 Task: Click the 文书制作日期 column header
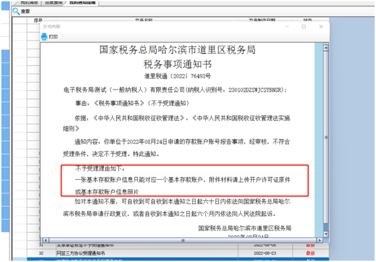[262, 20]
